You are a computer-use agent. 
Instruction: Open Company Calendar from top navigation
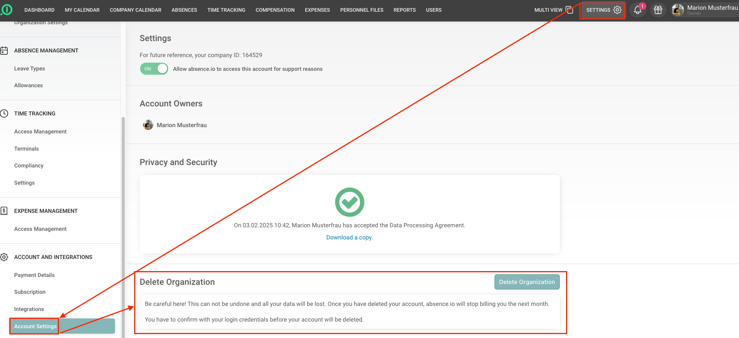[135, 10]
